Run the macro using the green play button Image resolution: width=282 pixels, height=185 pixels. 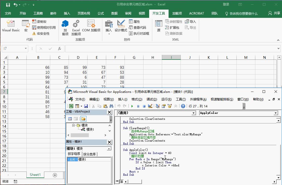(132, 106)
